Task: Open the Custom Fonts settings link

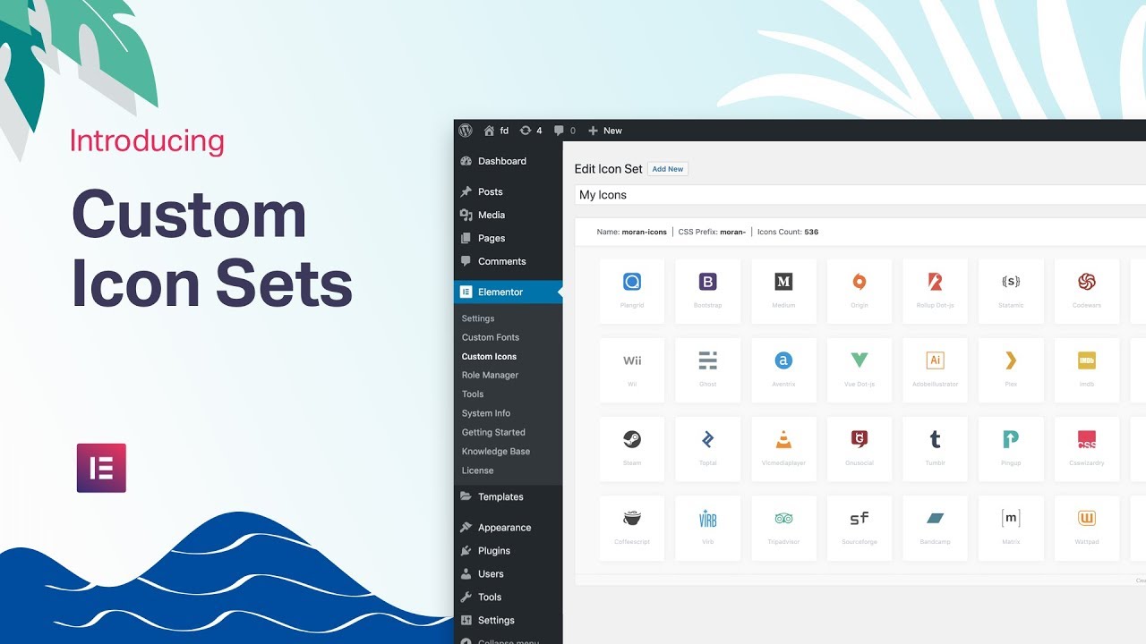Action: 490,337
